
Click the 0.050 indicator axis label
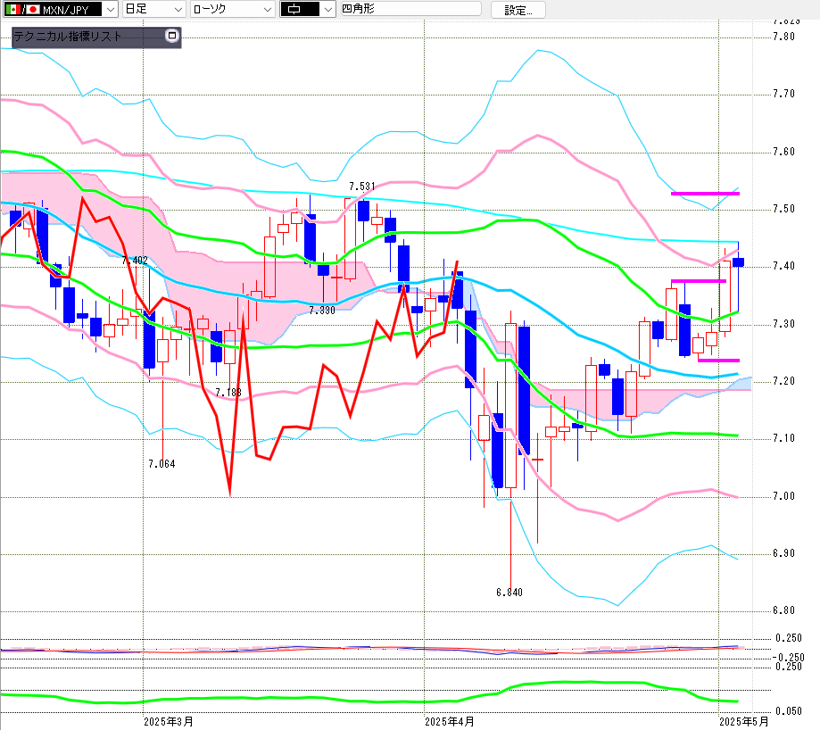pyautogui.click(x=788, y=711)
